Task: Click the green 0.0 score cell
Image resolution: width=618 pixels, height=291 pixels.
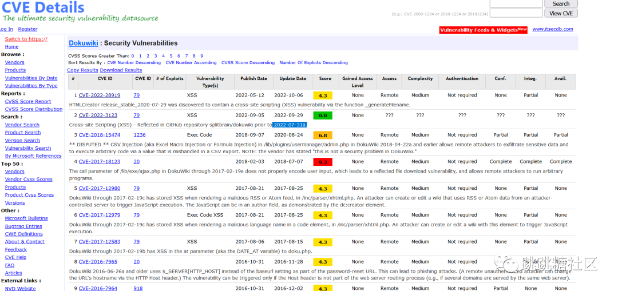Action: click(323, 115)
